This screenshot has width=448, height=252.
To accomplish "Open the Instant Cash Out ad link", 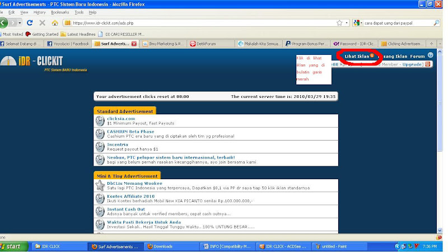I will 126,209.
